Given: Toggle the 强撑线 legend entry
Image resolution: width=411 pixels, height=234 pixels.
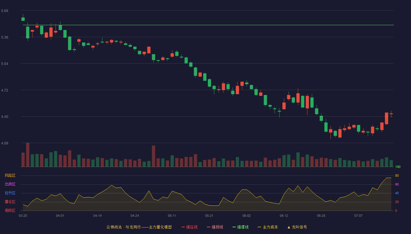Looking at the screenshot, I should tap(240, 227).
